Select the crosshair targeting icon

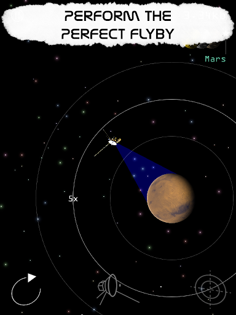pyautogui.click(x=210, y=289)
